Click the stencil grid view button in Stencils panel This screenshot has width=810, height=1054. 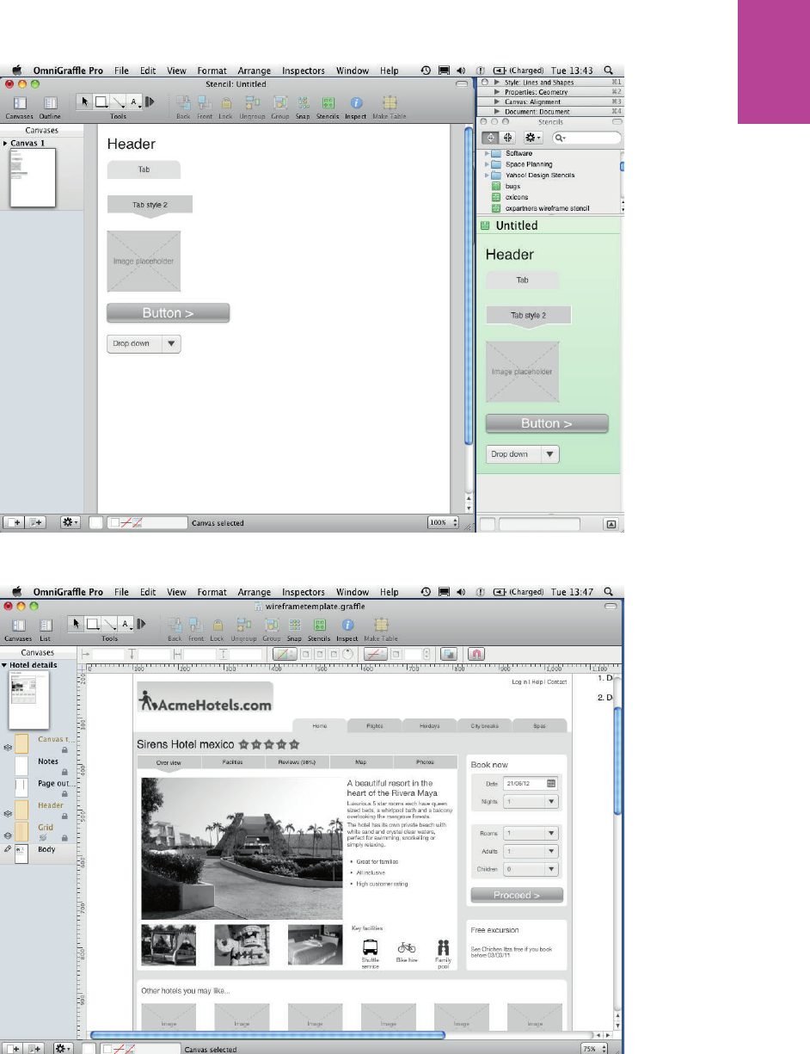click(x=507, y=138)
